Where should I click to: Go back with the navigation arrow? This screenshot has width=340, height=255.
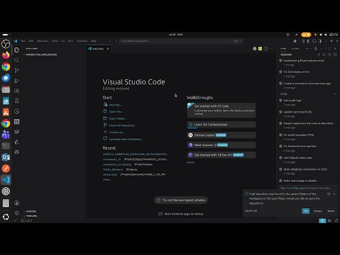tap(110, 41)
